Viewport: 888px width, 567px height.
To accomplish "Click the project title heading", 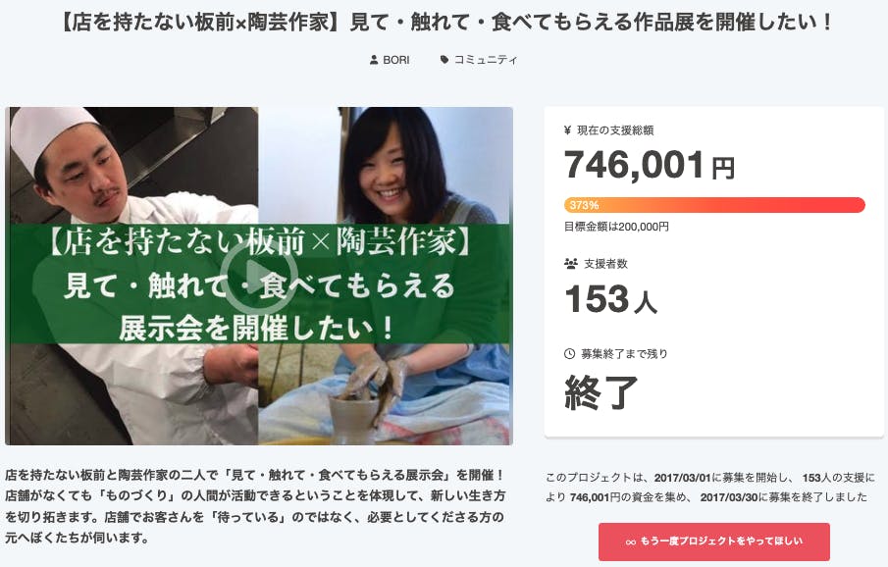I will click(x=445, y=23).
